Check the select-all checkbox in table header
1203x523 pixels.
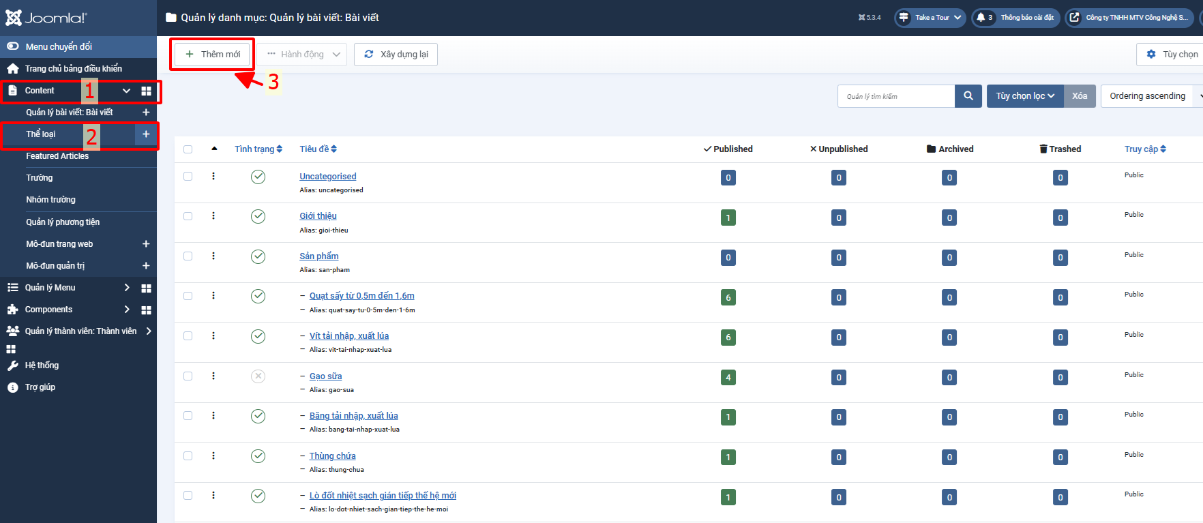click(188, 149)
